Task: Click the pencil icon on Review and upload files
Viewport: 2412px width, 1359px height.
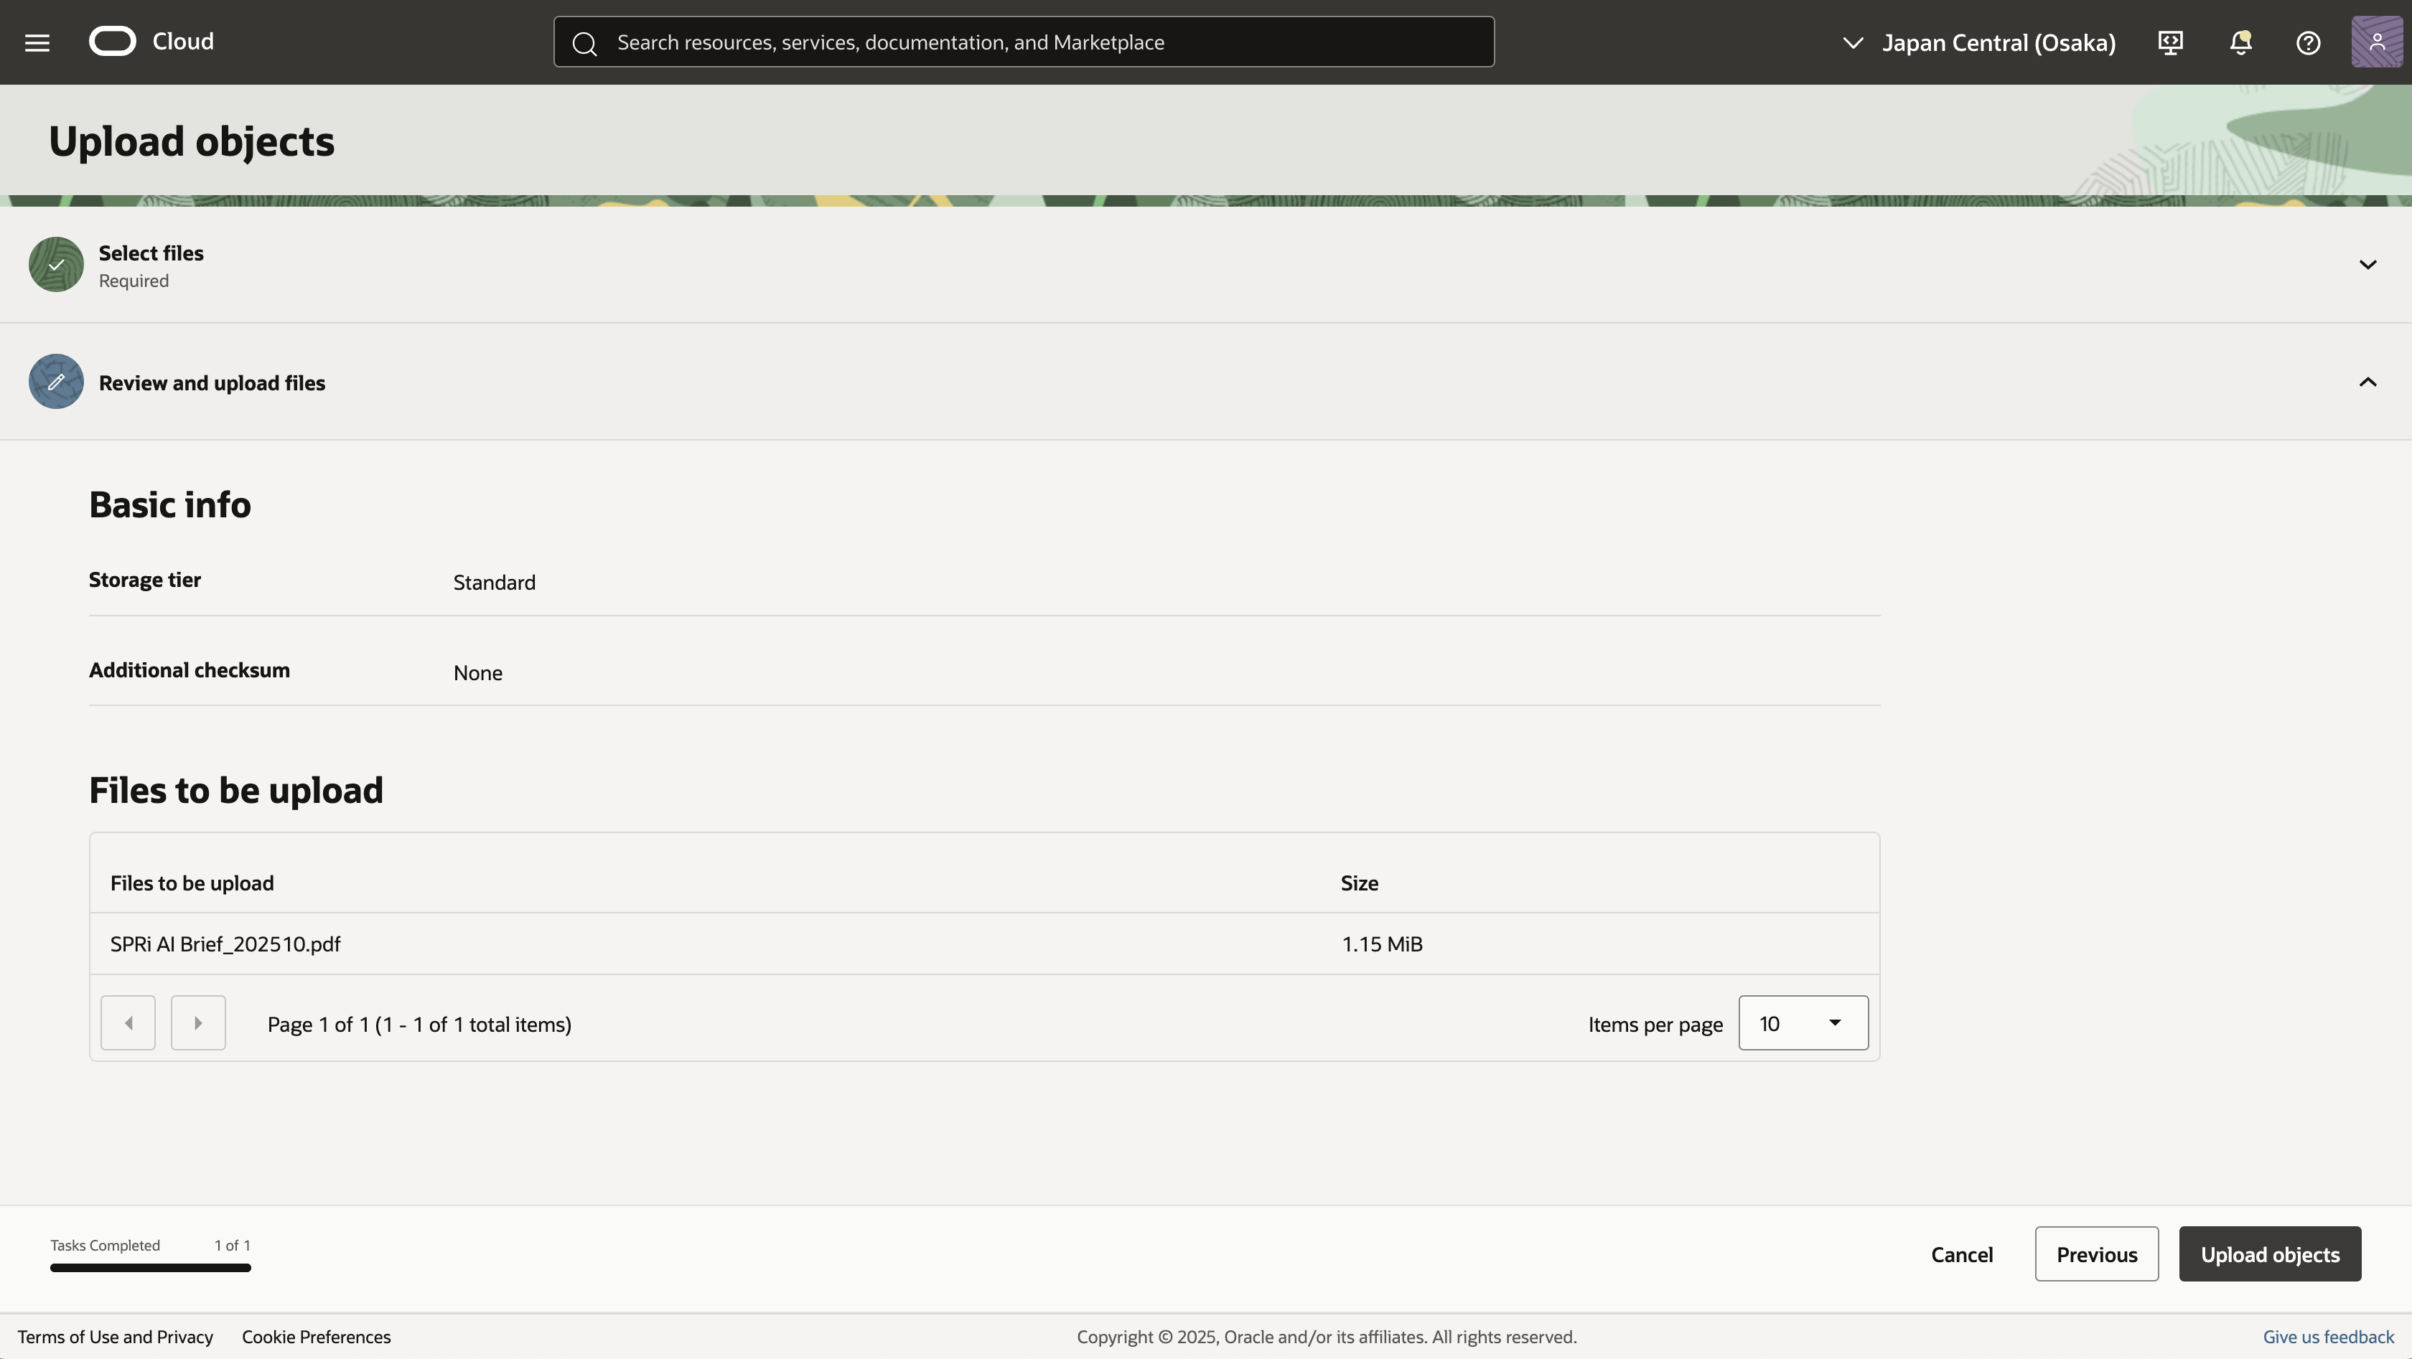Action: pyautogui.click(x=55, y=382)
